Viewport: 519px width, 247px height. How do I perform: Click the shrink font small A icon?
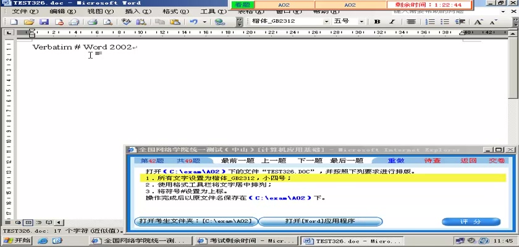click(494, 22)
